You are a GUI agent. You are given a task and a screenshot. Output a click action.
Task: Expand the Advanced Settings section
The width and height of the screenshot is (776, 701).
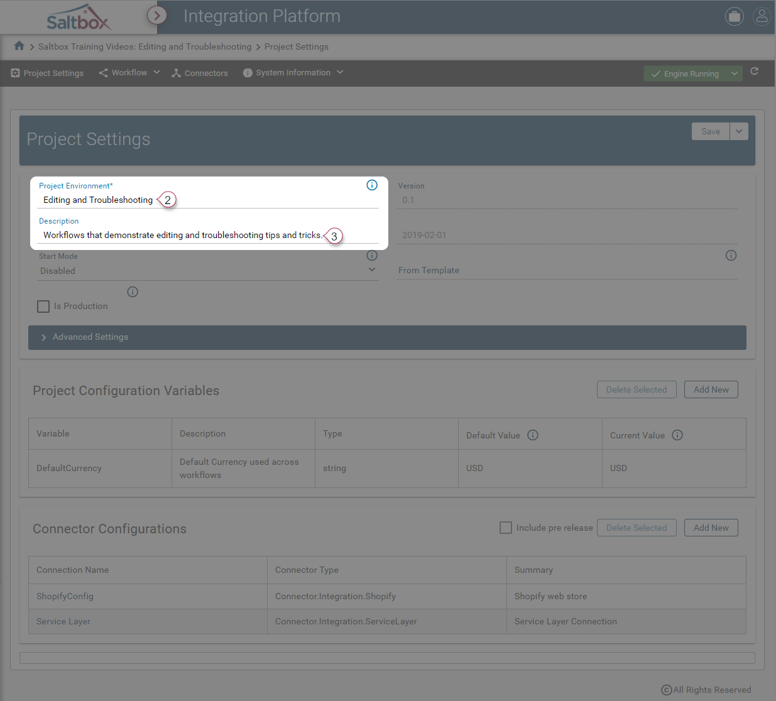pos(387,337)
